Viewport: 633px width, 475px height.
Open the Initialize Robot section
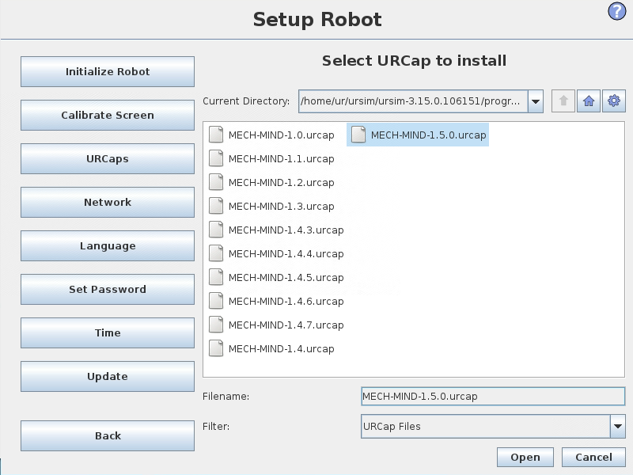(x=108, y=72)
